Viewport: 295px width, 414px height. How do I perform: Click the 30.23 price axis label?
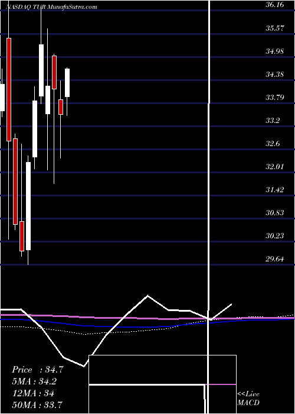(x=275, y=235)
